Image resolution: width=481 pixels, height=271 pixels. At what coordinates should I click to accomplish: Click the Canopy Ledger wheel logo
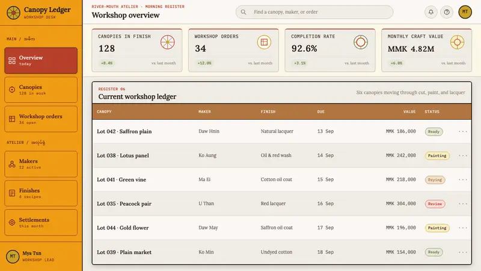(x=13, y=13)
